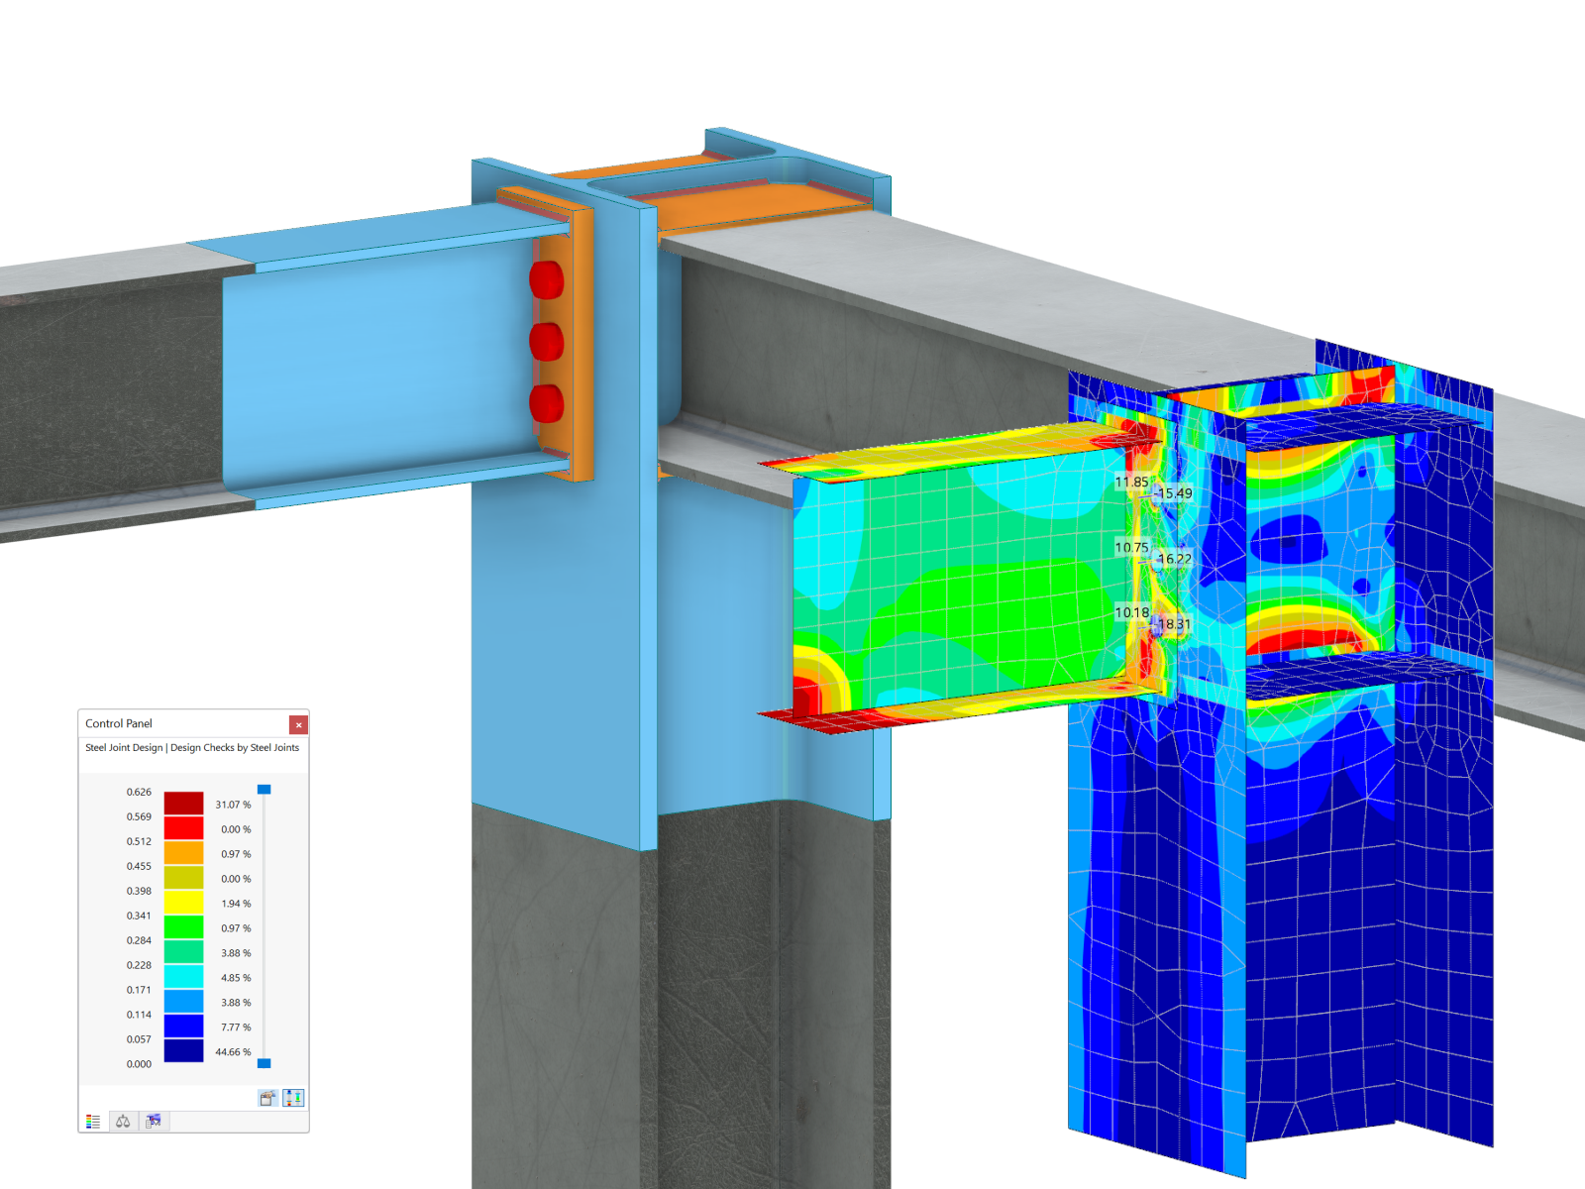The width and height of the screenshot is (1585, 1189).
Task: Click the orange color swatch
Action: (183, 853)
